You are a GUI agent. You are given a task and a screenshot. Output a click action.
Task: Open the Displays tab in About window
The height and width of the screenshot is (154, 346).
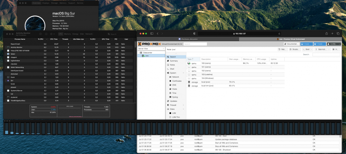(46, 3)
